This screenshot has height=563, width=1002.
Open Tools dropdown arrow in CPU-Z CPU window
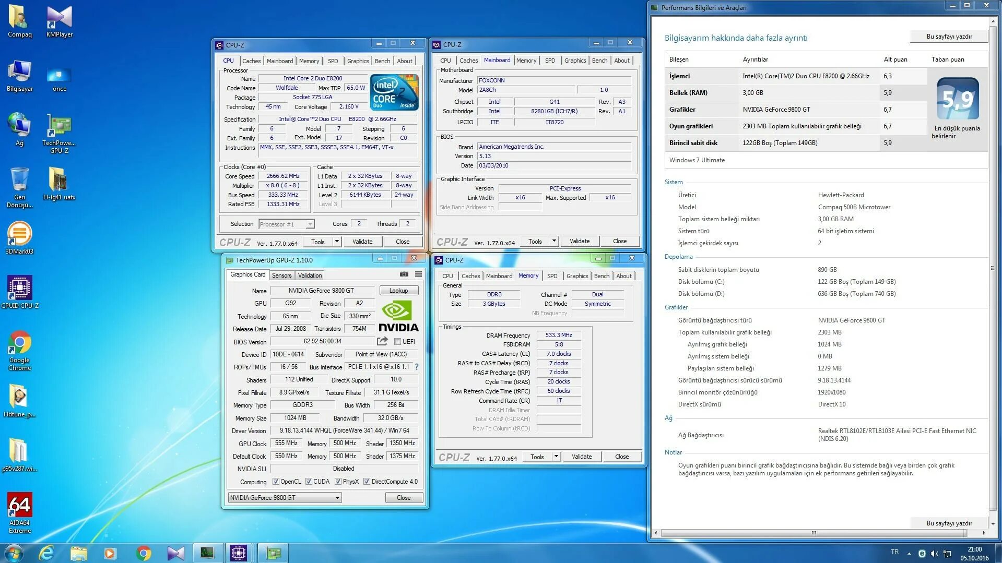pyautogui.click(x=337, y=242)
